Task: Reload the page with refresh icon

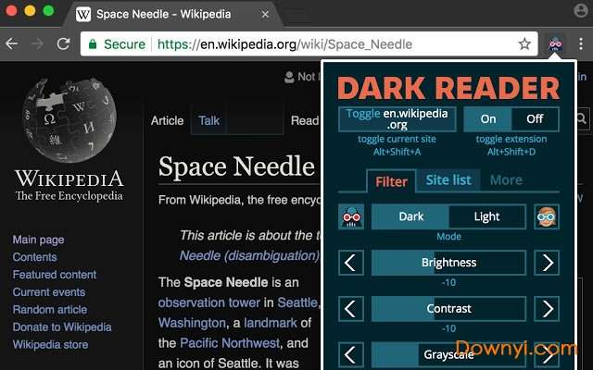Action: tap(64, 43)
